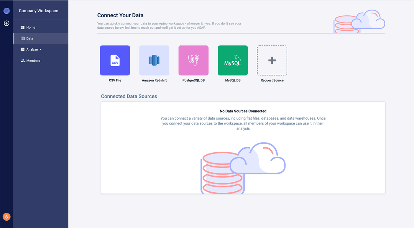
Task: Click the No Data Sources Connected text
Action: (243, 111)
